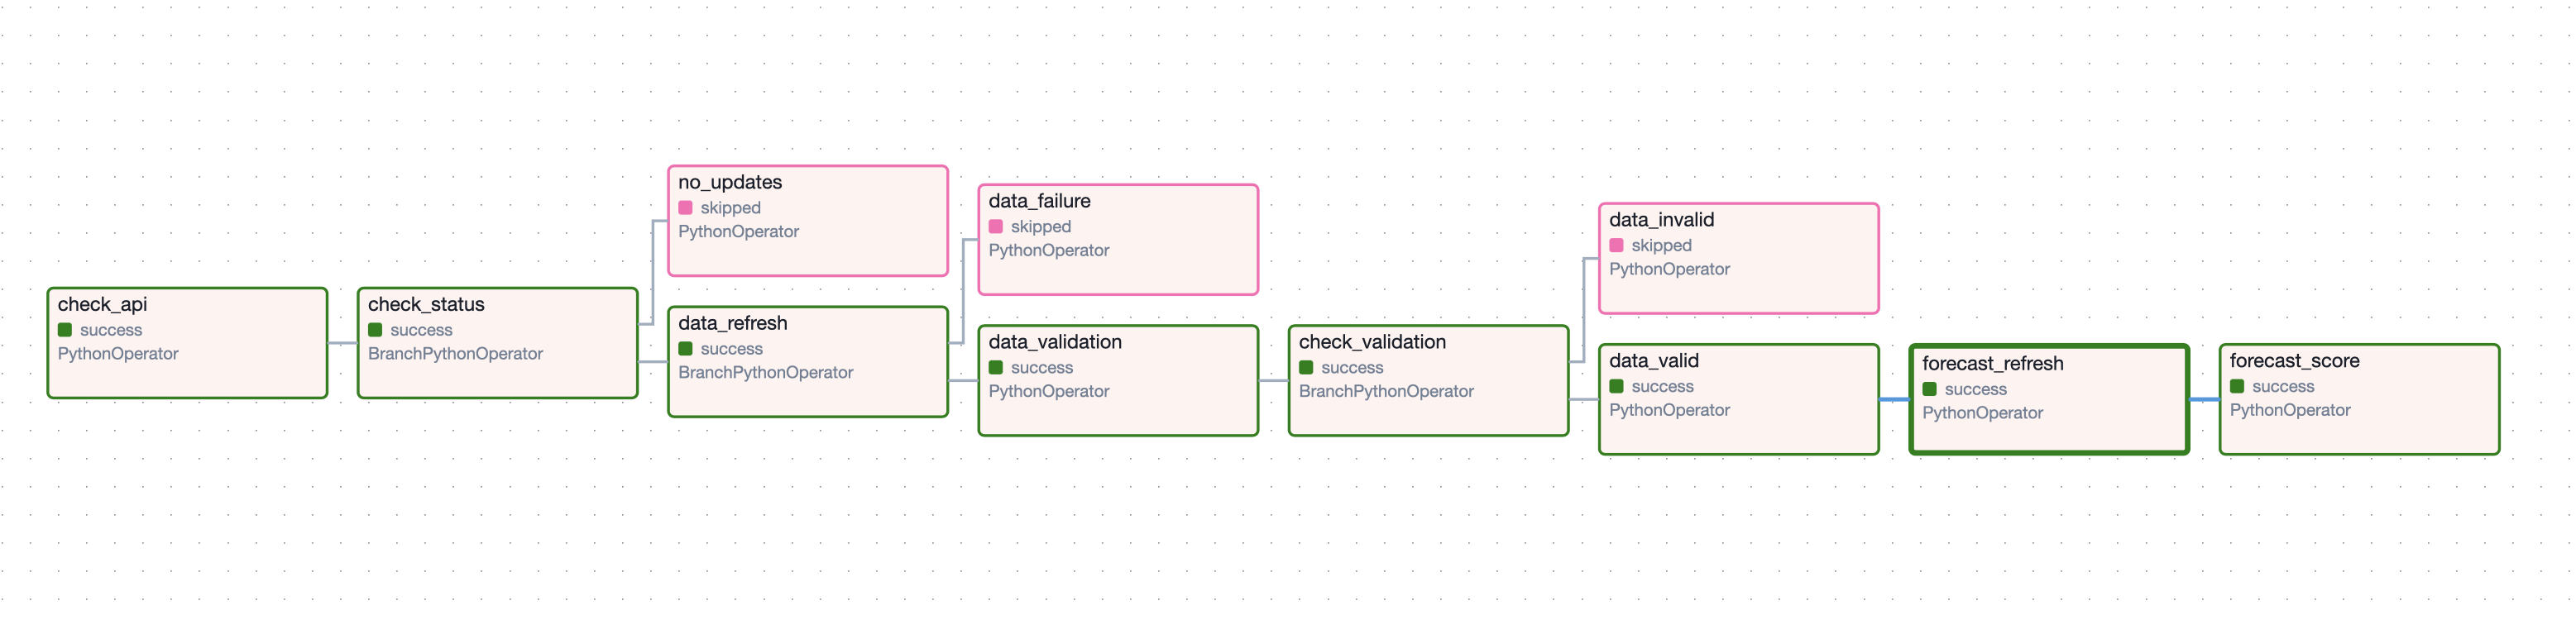The width and height of the screenshot is (2576, 620).
Task: Select the check_api task node title
Action: pyautogui.click(x=102, y=304)
